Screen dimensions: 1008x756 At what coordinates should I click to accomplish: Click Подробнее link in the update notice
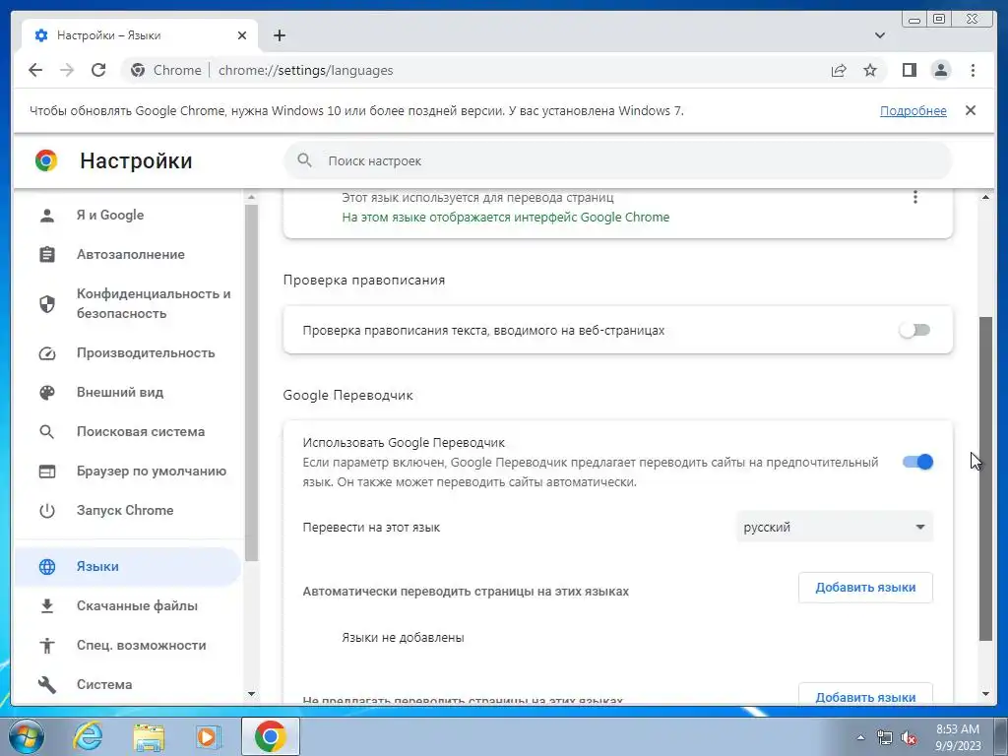[x=913, y=110]
